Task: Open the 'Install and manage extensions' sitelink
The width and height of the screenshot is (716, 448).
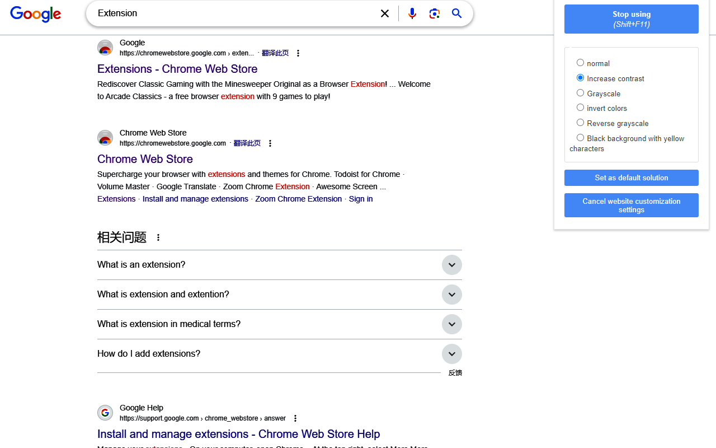Action: click(195, 199)
